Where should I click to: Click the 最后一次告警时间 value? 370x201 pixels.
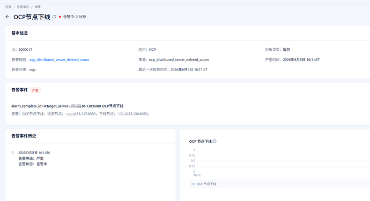tap(189, 69)
